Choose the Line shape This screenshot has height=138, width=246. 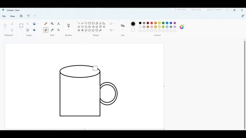79,23
